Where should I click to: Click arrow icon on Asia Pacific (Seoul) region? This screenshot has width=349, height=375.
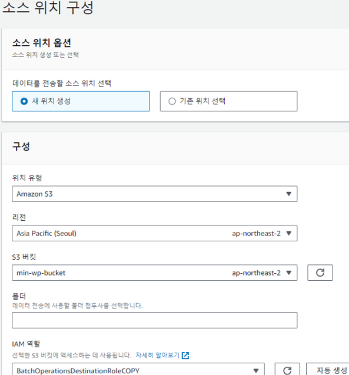tap(289, 233)
